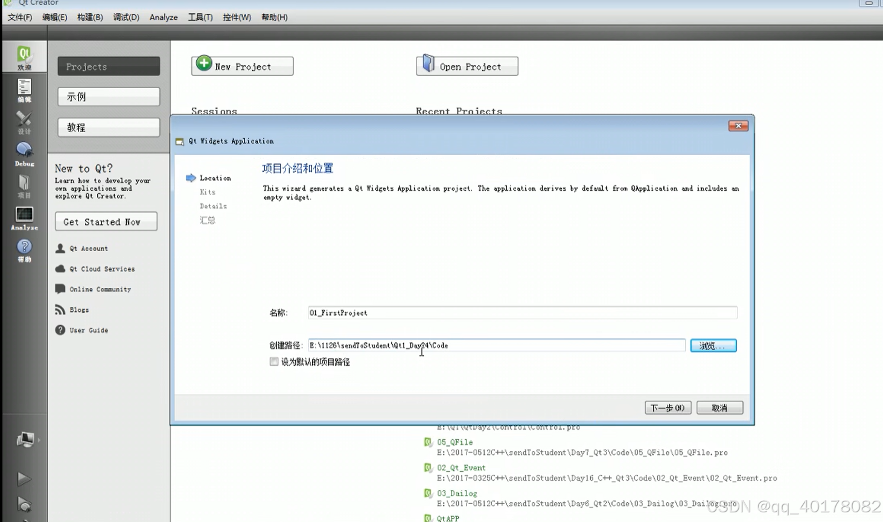
Task: Start debugging with bug play icon
Action: point(24,504)
